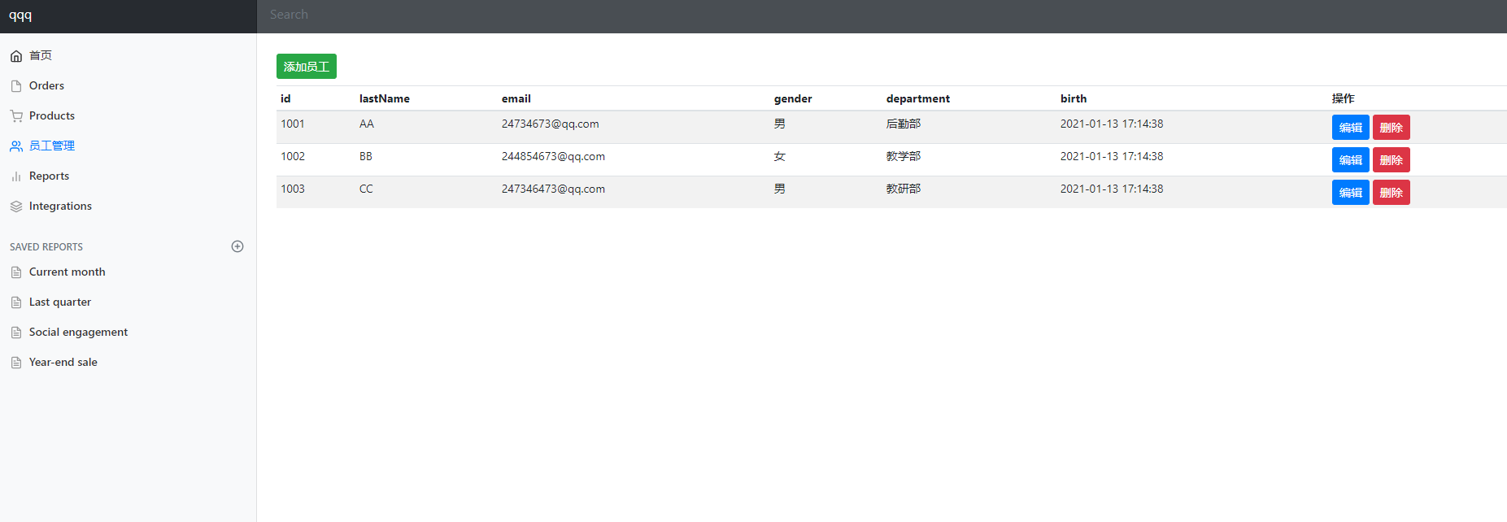This screenshot has height=522, width=1507.
Task: Click the lastName column header
Action: pos(385,98)
